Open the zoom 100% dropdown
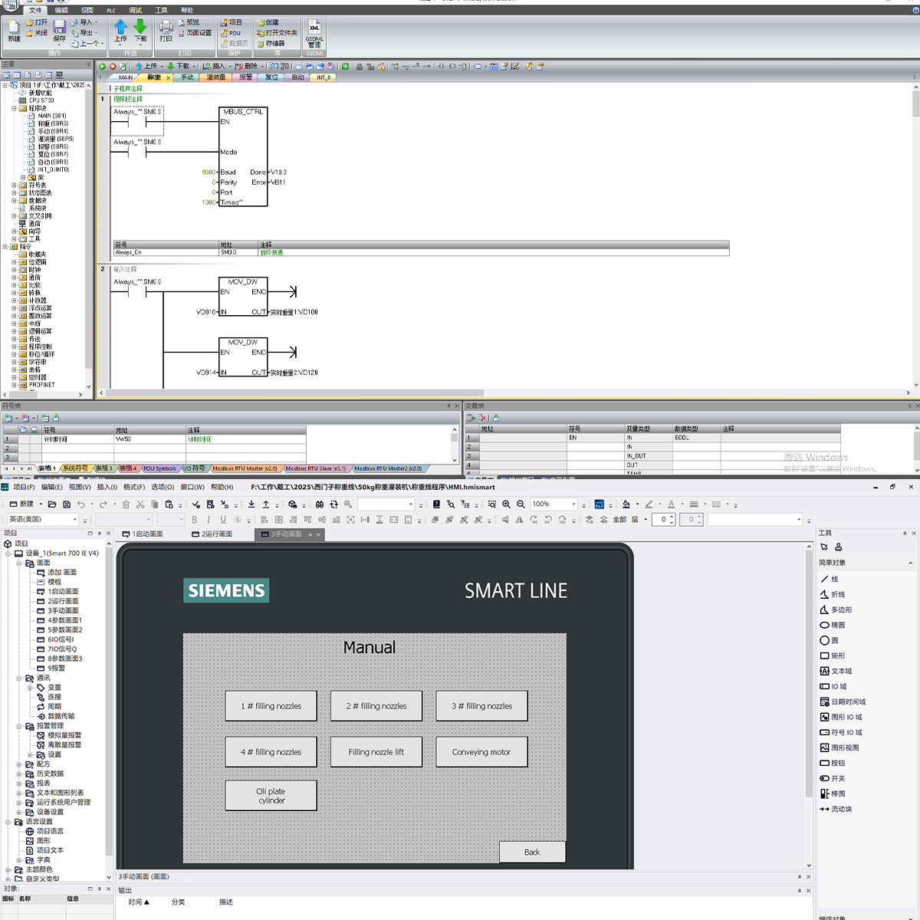Screen dimensions: 920x920 tap(573, 504)
